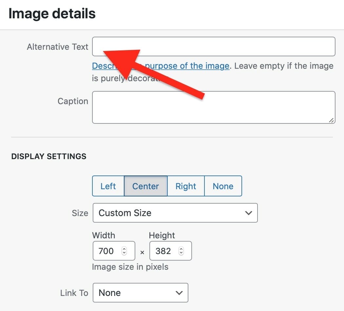Select Custom Size from the Size selector
The height and width of the screenshot is (311, 344).
click(x=175, y=213)
